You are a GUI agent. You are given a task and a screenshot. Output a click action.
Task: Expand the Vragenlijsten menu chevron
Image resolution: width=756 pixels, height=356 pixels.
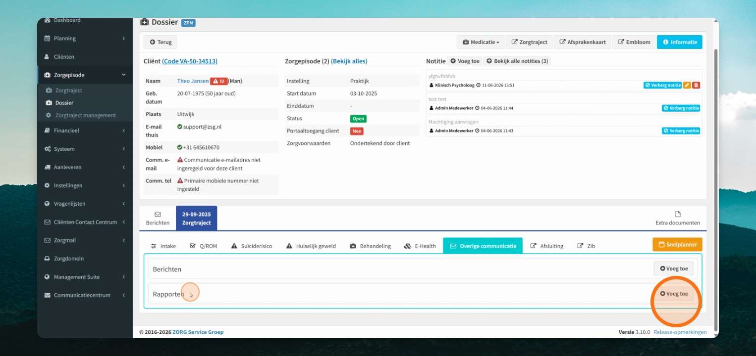(x=123, y=204)
